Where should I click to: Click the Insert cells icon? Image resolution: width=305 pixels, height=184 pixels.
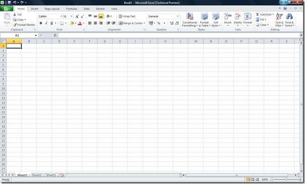coord(228,17)
